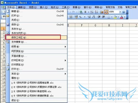
Task: Click Decrease Decimal icon
Action: [x=94, y=17]
